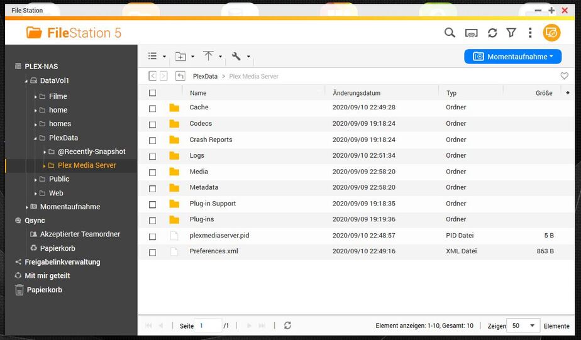581x340 pixels.
Task: Open the create folder dropdown arrow
Action: click(x=192, y=57)
